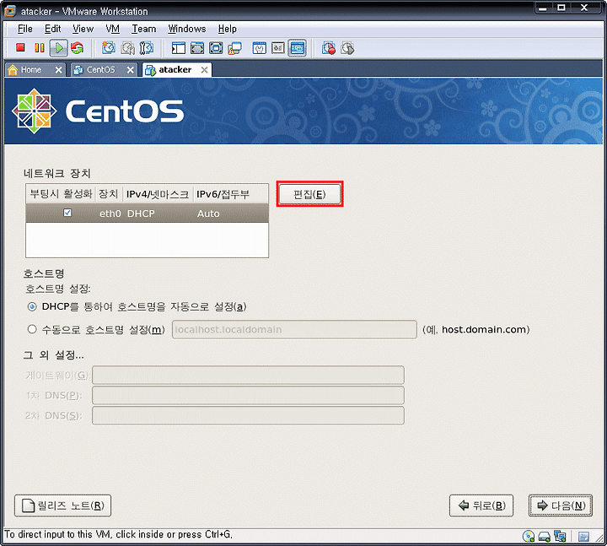Click the Quick Switch view toolbar icon

(x=197, y=48)
